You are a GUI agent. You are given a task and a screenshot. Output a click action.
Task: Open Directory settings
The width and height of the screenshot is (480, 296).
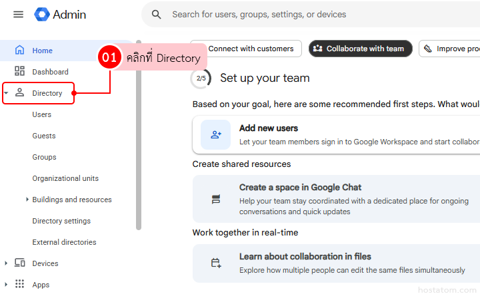[61, 221]
